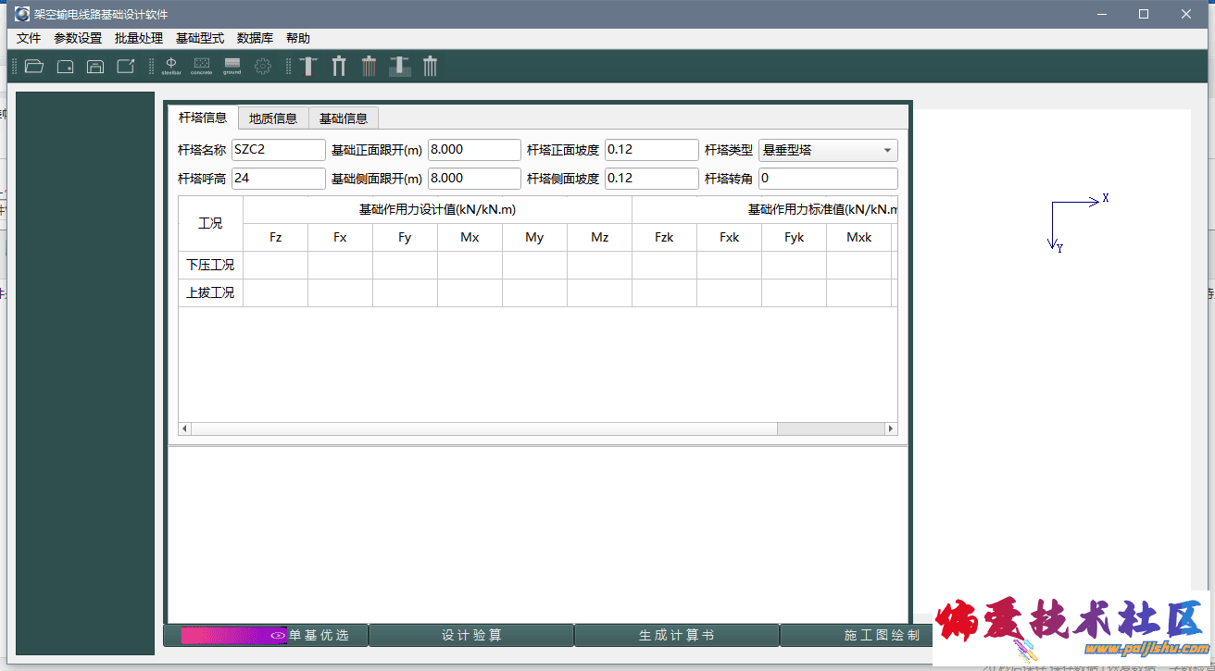Image resolution: width=1215 pixels, height=671 pixels.
Task: Open the ground parameters icon
Action: click(232, 66)
